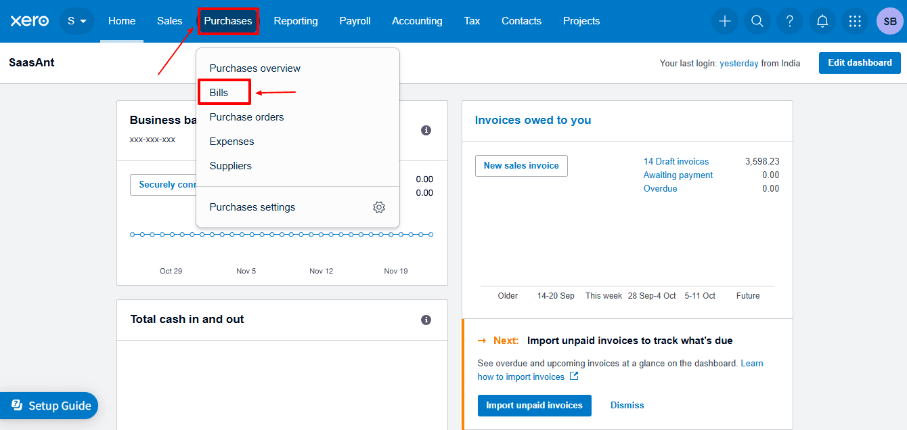The image size is (907, 430).
Task: Open the Reporting menu
Action: [x=296, y=21]
